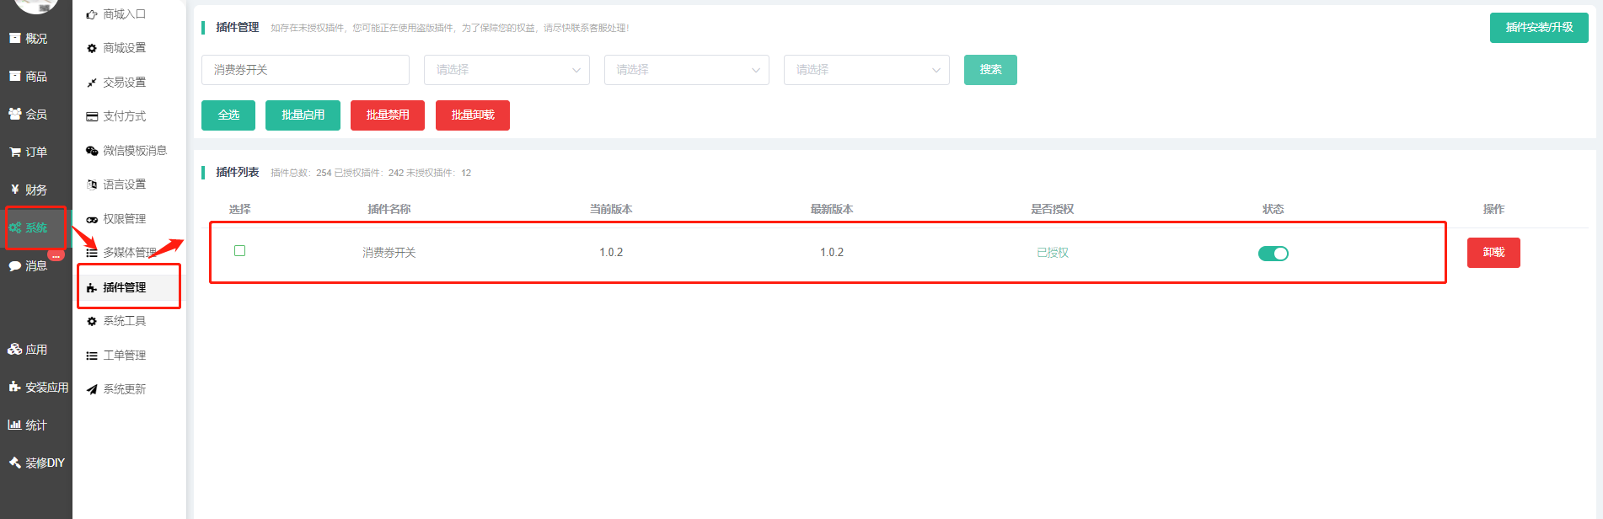1603x519 pixels.
Task: Click the 系统 gears icon
Action: (14, 227)
